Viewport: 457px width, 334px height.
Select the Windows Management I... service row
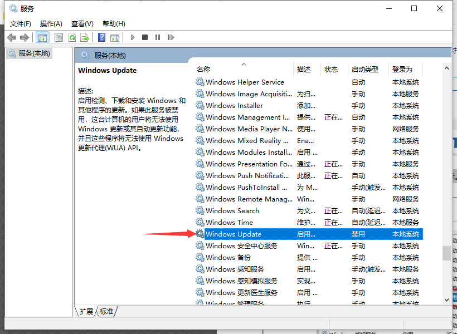coord(309,117)
